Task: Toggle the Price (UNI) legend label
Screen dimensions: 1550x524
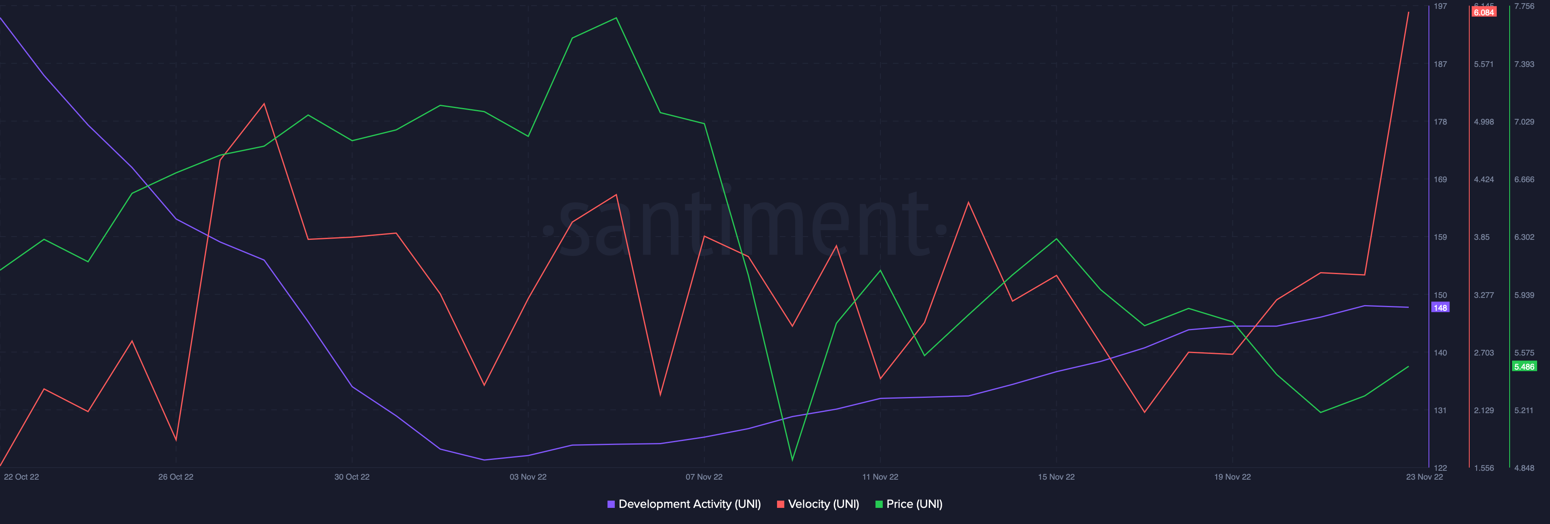Action: [x=914, y=504]
